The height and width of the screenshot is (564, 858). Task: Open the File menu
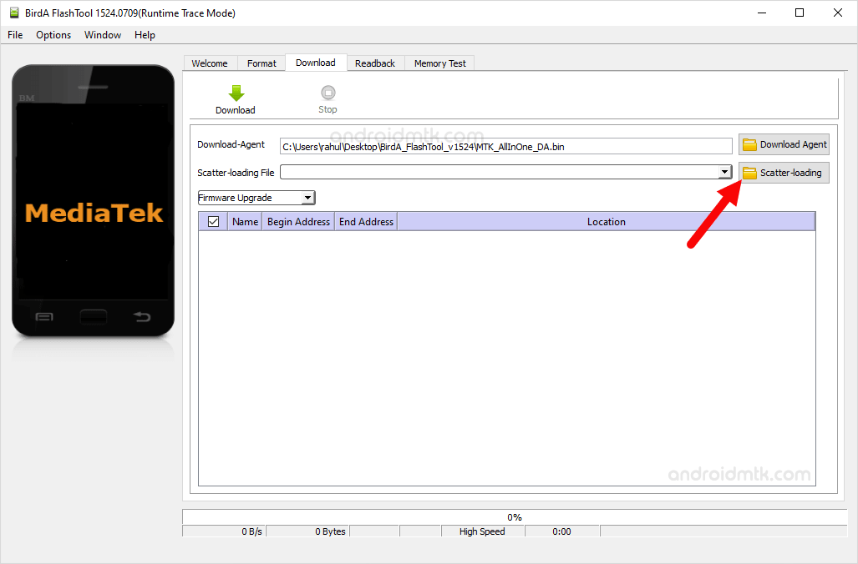click(15, 35)
